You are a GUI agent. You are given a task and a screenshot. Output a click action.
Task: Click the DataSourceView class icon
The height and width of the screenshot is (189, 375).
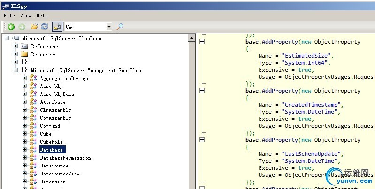coord(33,174)
